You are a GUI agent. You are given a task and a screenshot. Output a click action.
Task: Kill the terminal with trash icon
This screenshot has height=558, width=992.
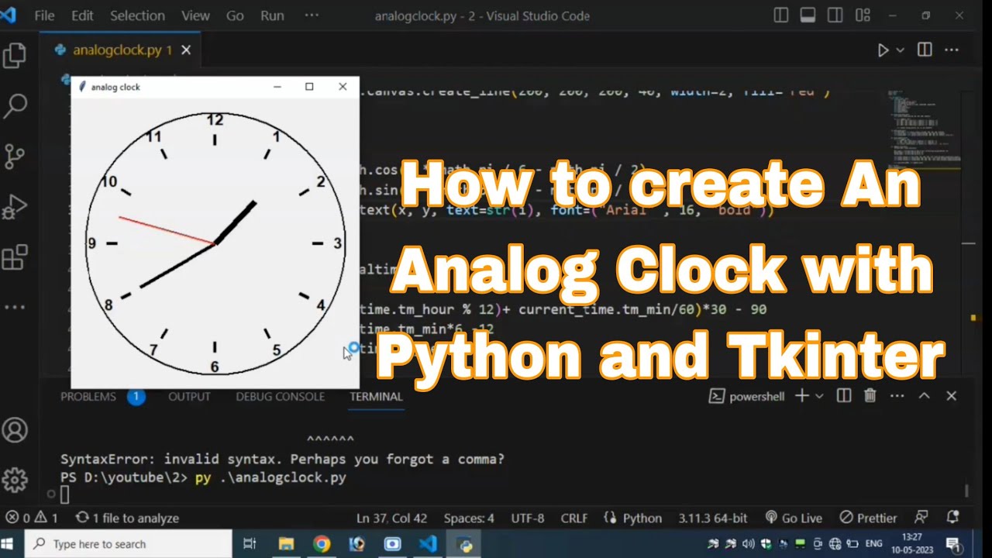pyautogui.click(x=870, y=396)
